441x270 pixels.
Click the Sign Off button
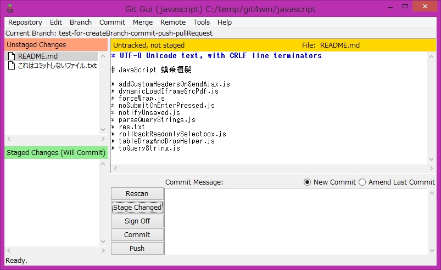[137, 221]
